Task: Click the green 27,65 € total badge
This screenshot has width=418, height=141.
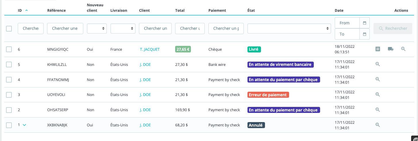Action: pos(183,49)
